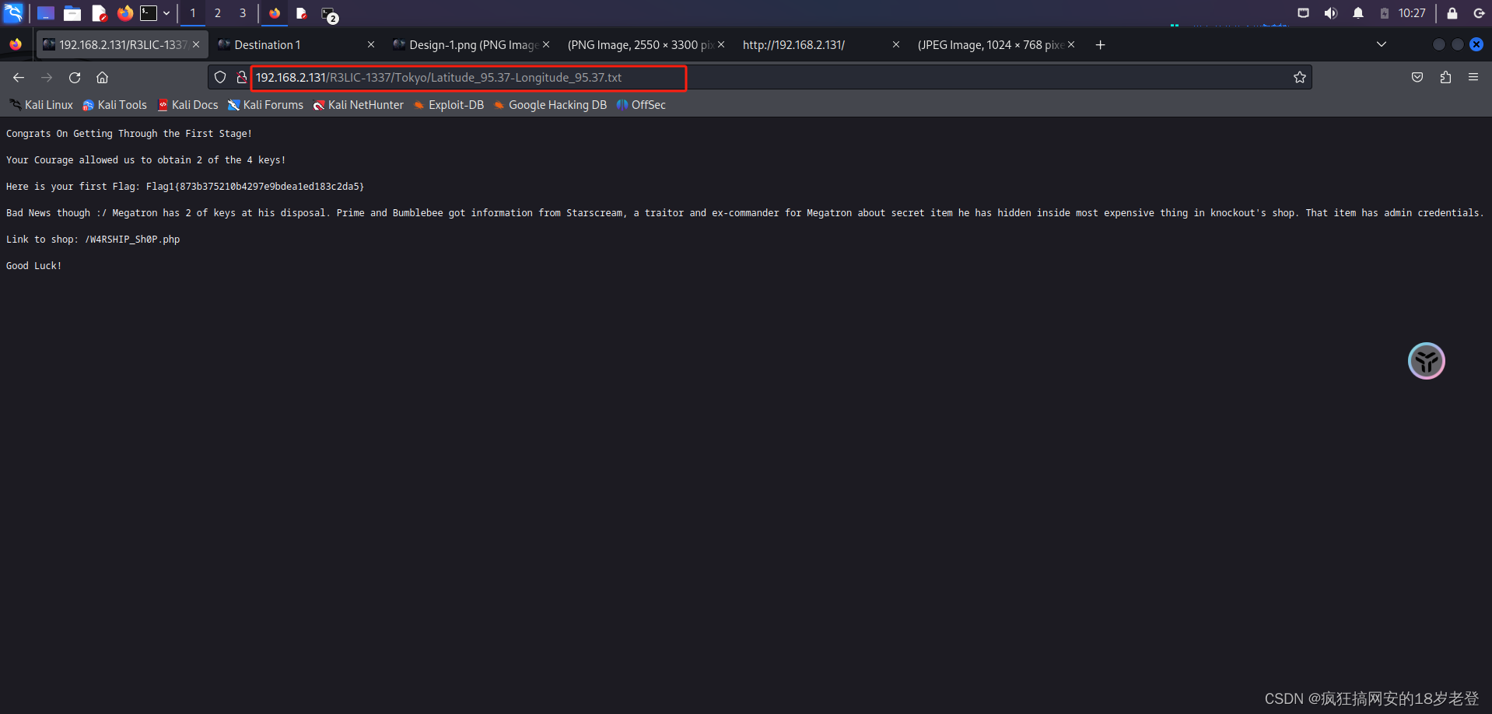The image size is (1492, 714).
Task: Open Firefox View pinned tab button
Action: tap(16, 45)
